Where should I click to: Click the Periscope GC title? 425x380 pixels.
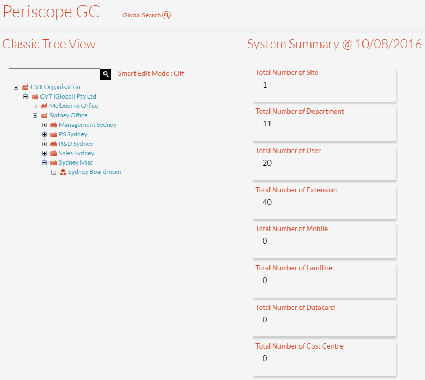tap(51, 12)
